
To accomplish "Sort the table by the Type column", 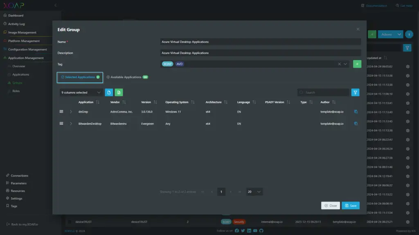I will tap(311, 102).
